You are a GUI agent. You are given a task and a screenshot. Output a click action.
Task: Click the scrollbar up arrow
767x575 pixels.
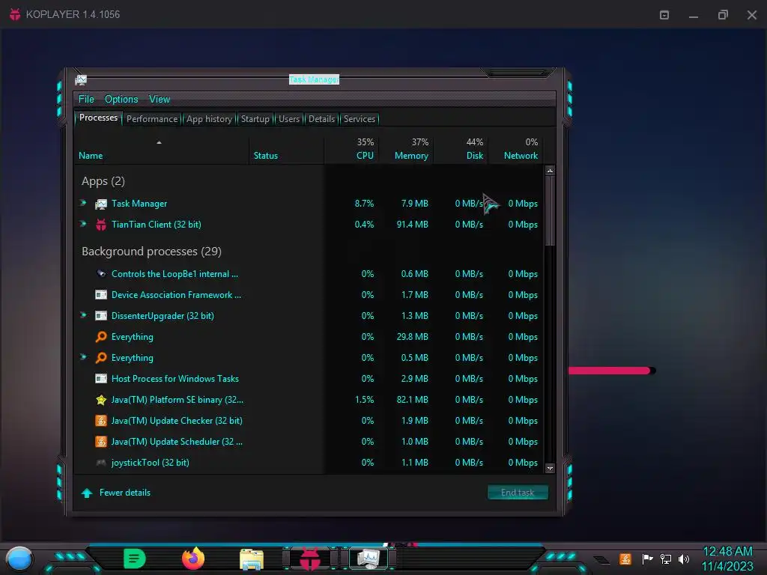pyautogui.click(x=550, y=171)
